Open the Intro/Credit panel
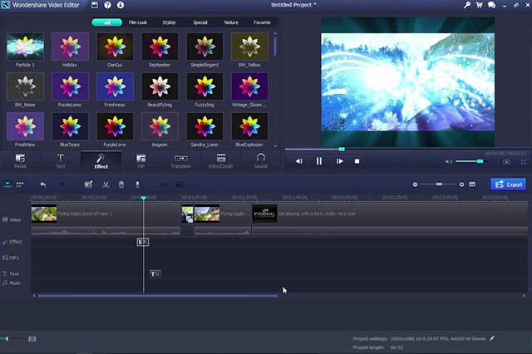Screen dimensions: 532x354 (x=221, y=161)
